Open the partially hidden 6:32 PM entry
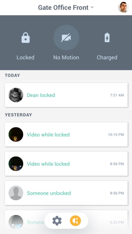The height and width of the screenshot is (234, 132). pyautogui.click(x=66, y=222)
